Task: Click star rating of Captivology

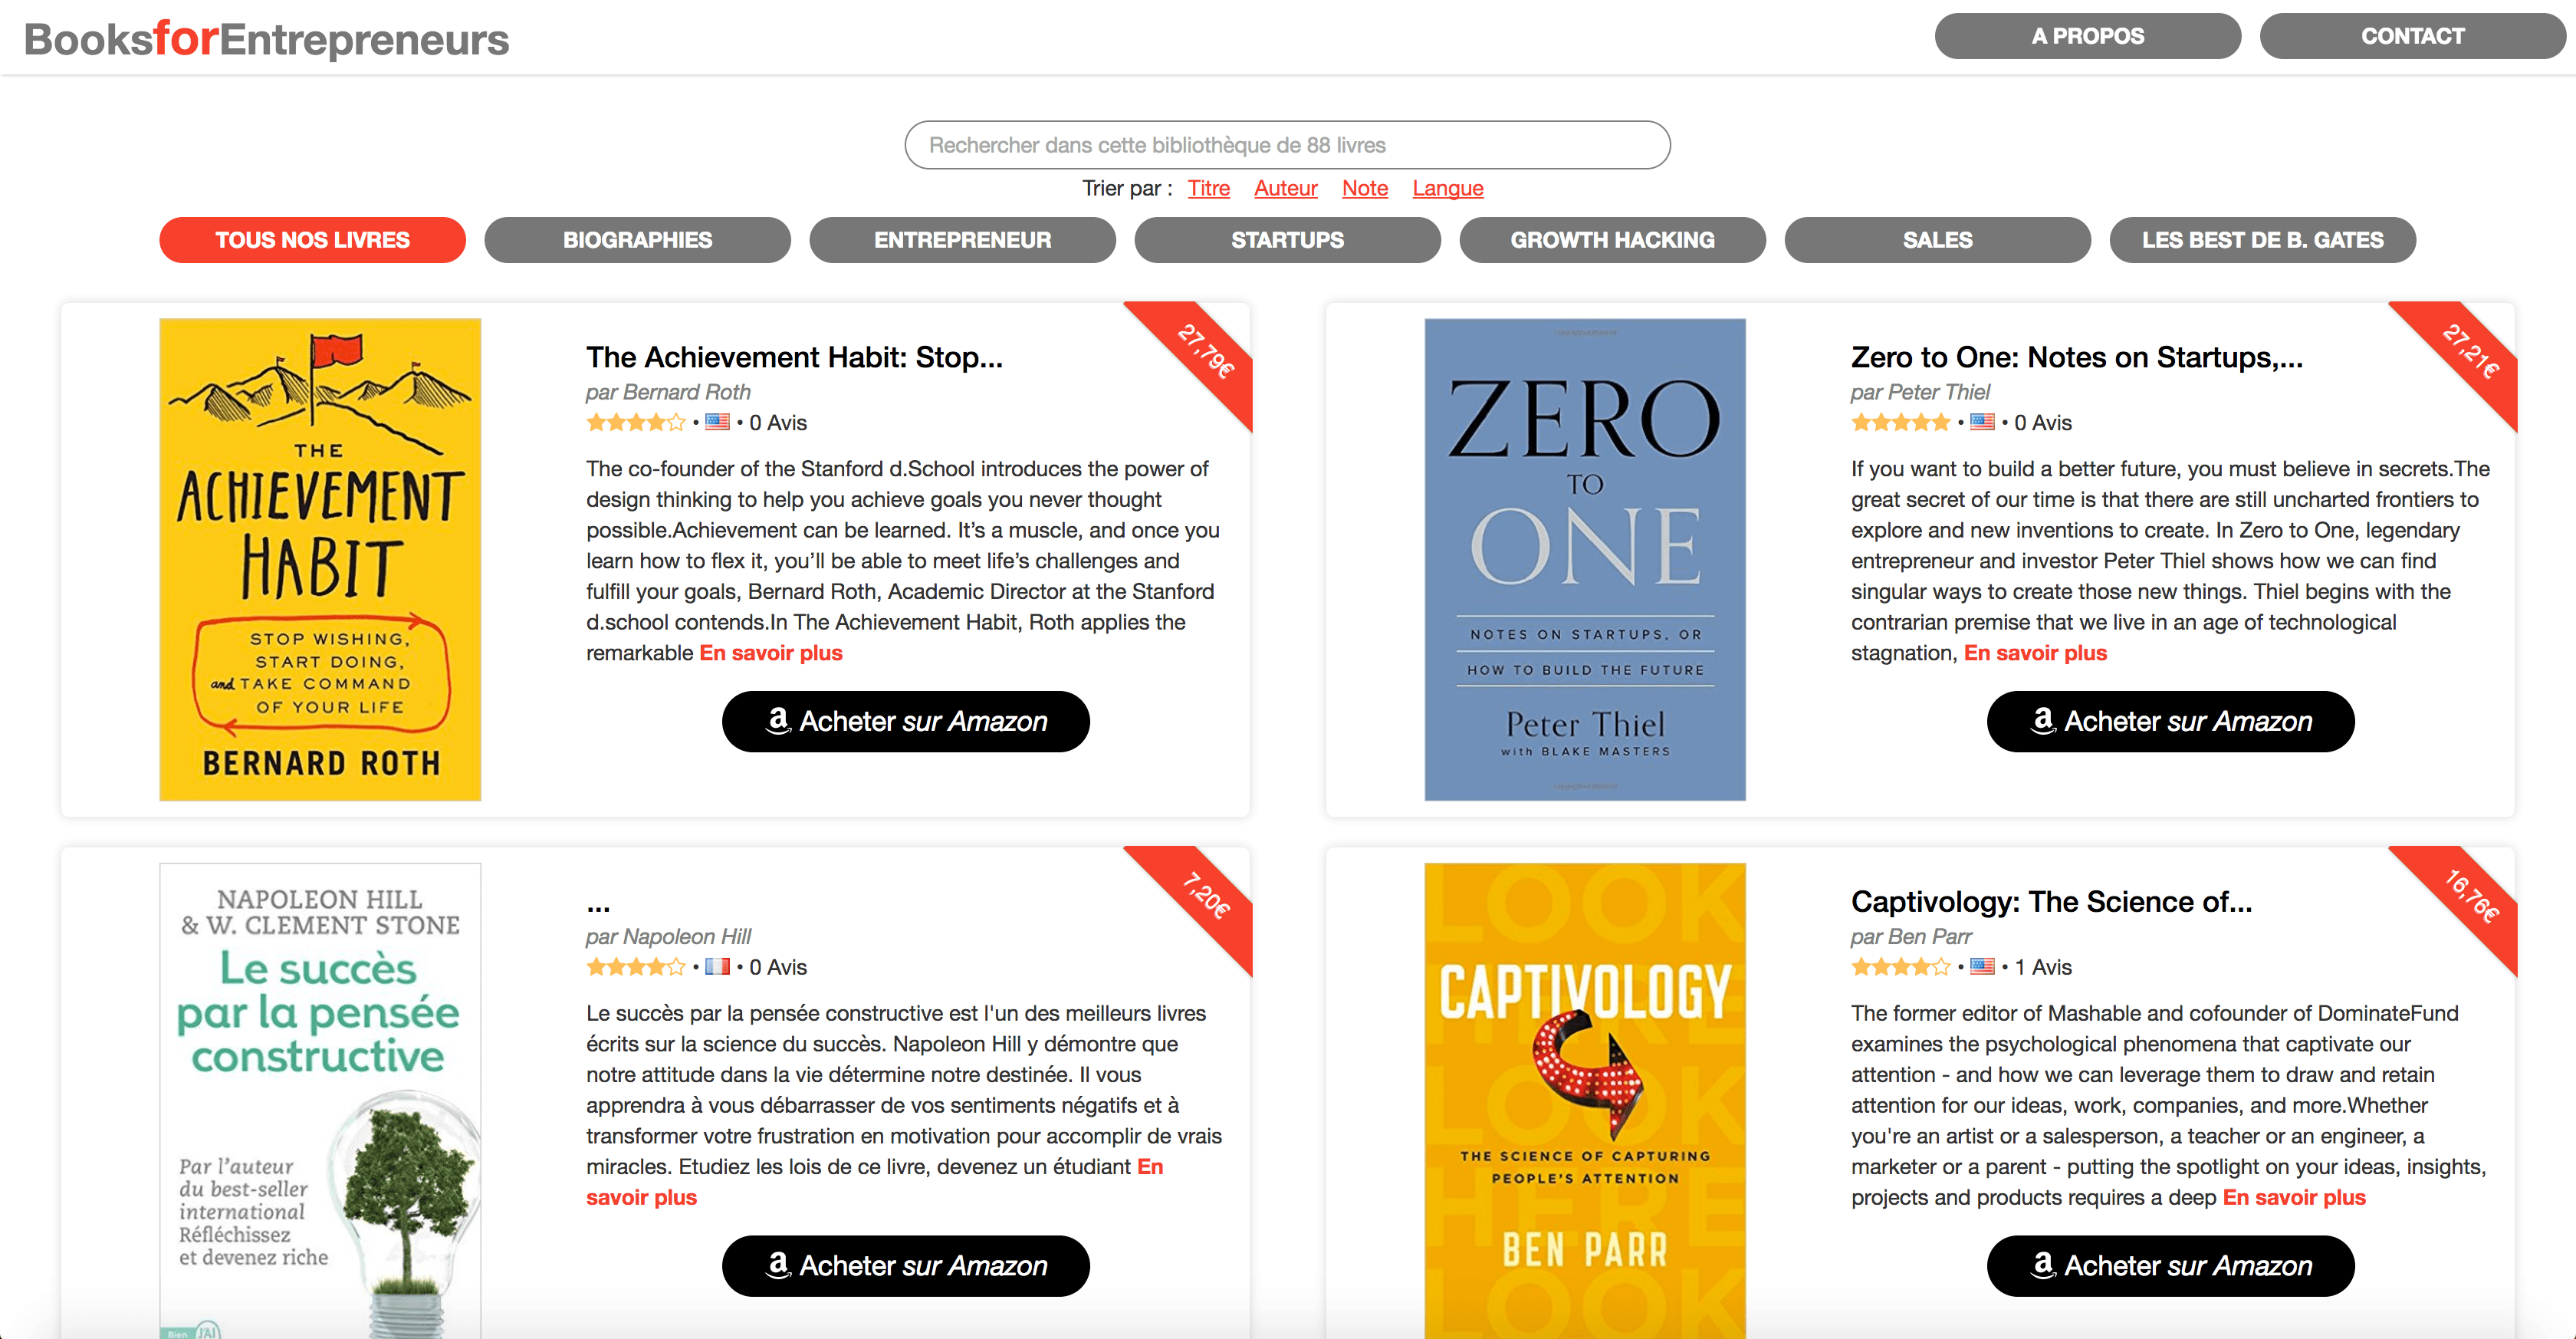Action: [x=1900, y=966]
